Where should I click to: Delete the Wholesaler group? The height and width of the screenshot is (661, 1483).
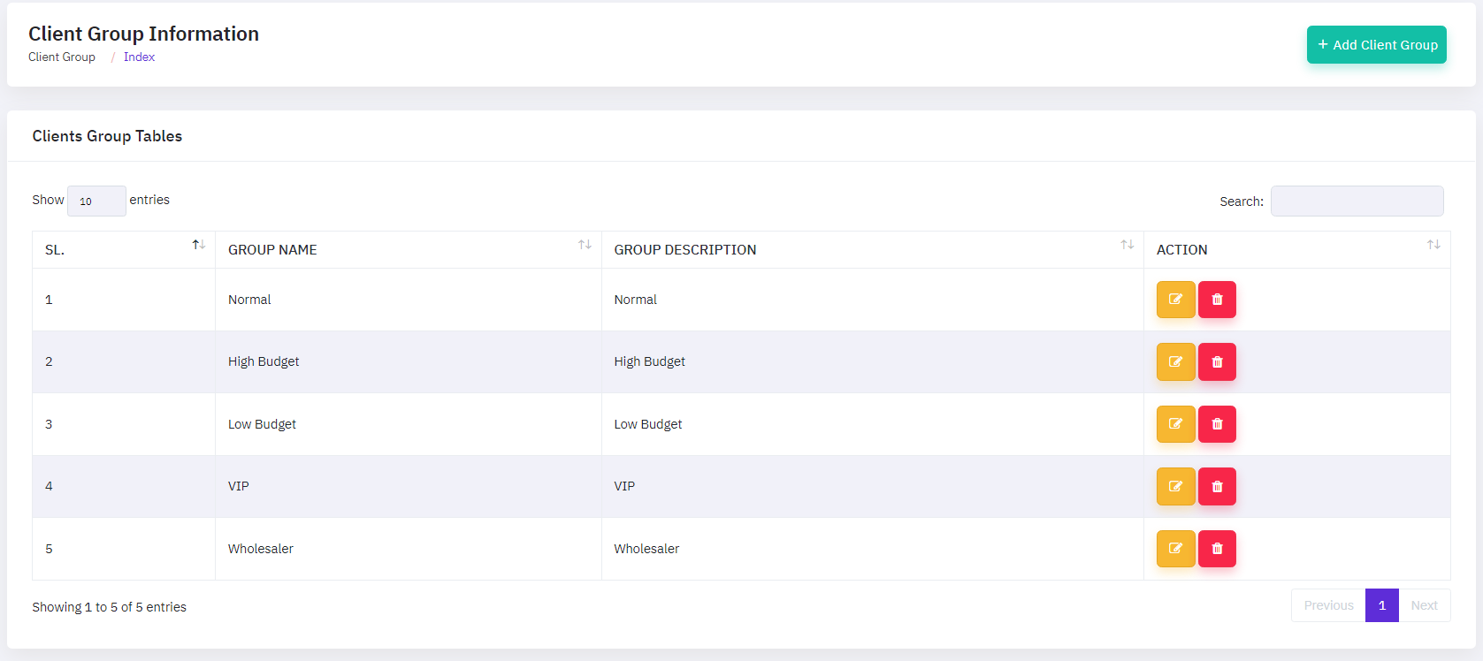click(1217, 549)
